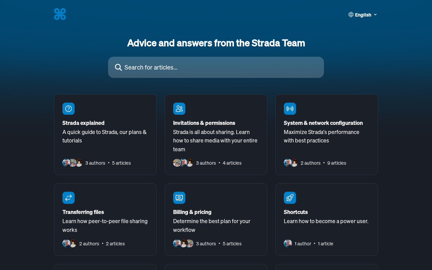
Task: Open the Shortcuts collection
Action: pyautogui.click(x=296, y=212)
